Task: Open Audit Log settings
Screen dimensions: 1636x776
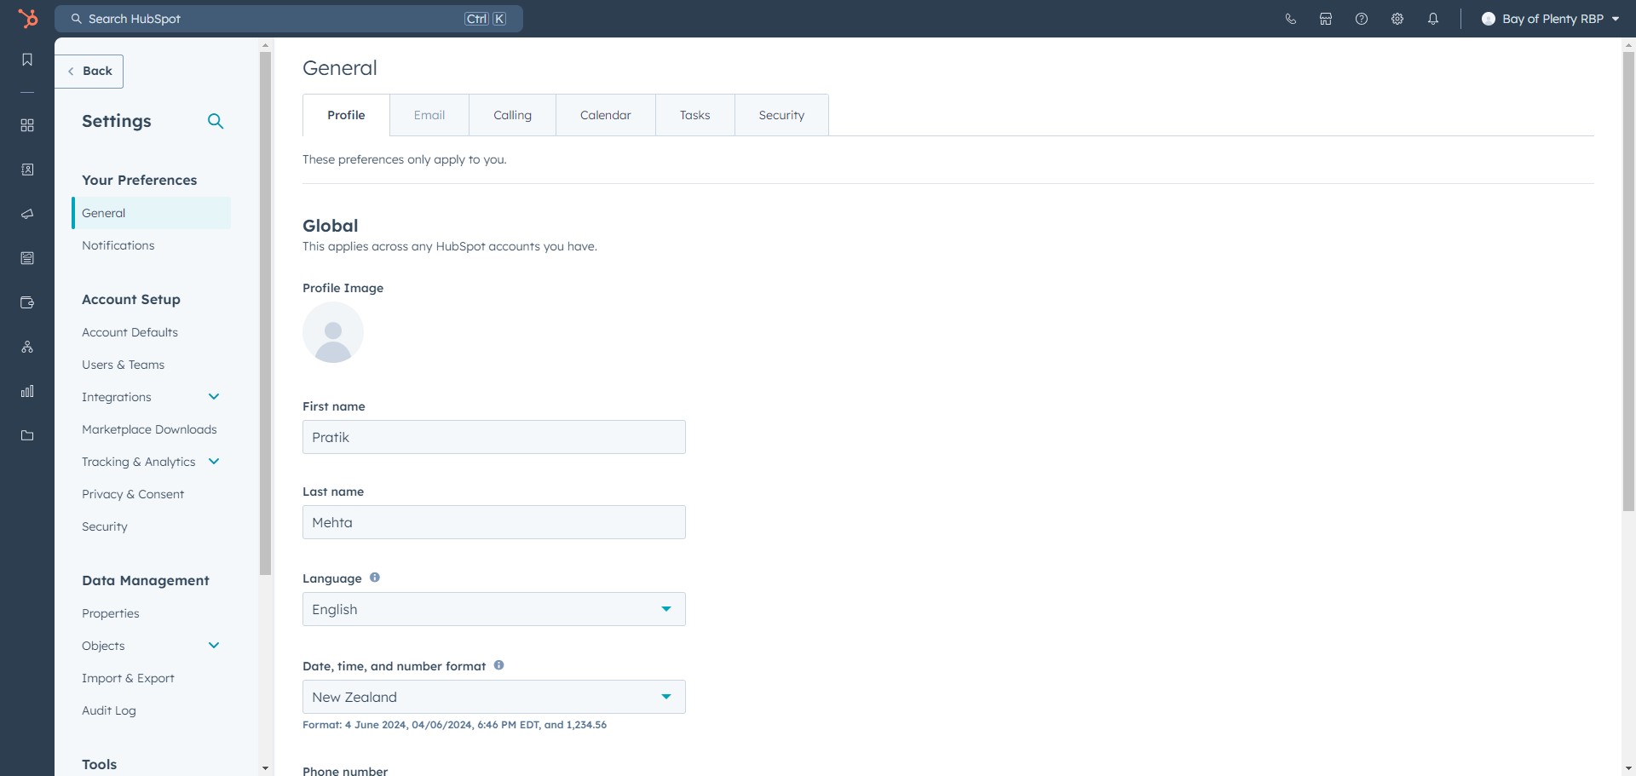Action: [x=108, y=710]
